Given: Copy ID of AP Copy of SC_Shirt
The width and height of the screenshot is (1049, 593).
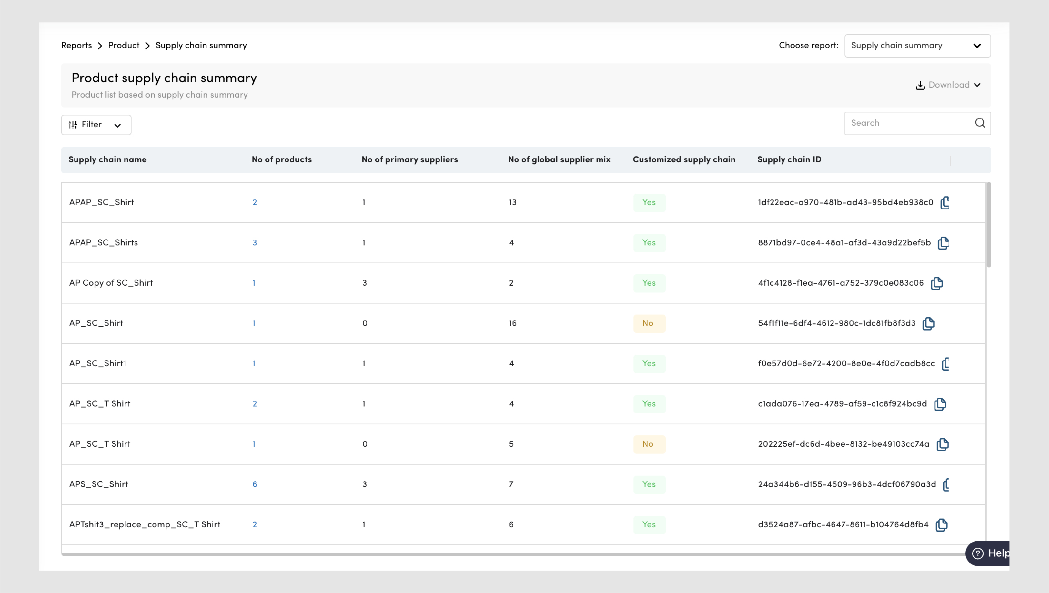Looking at the screenshot, I should [x=936, y=283].
